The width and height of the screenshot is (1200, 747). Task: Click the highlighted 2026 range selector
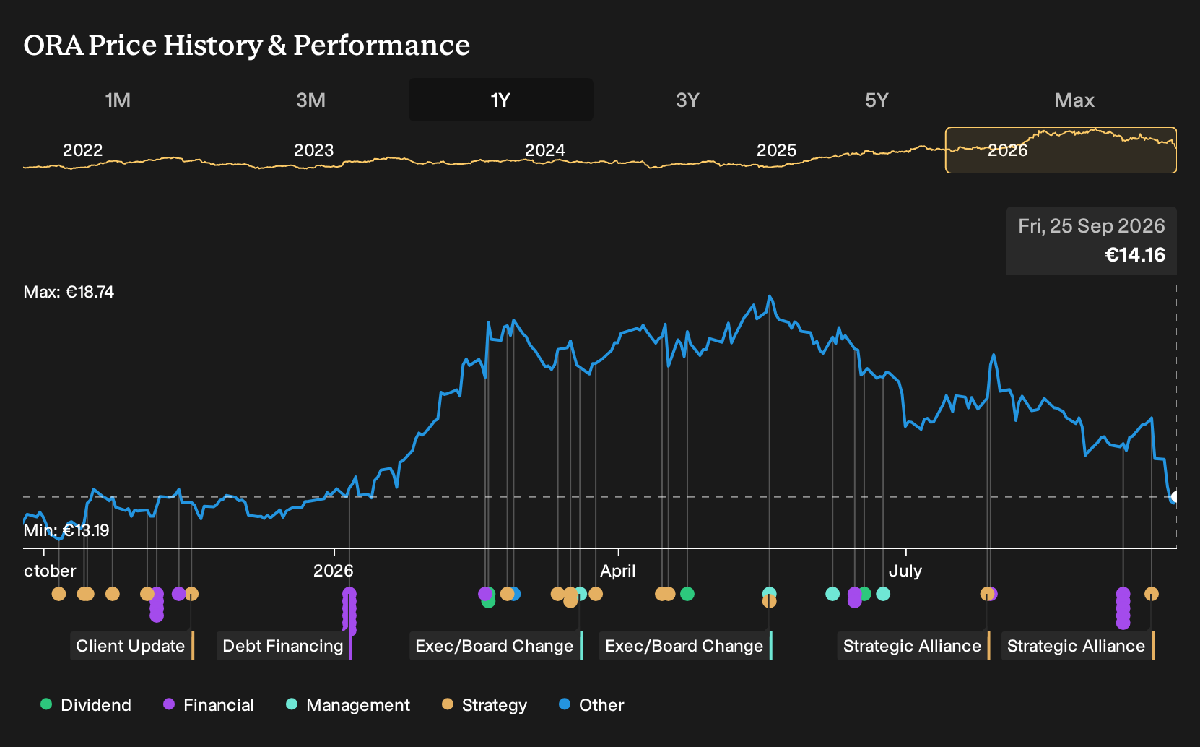coord(1061,150)
